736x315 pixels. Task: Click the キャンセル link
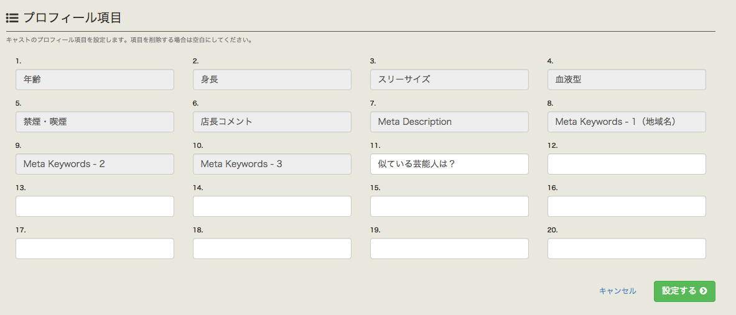(618, 291)
